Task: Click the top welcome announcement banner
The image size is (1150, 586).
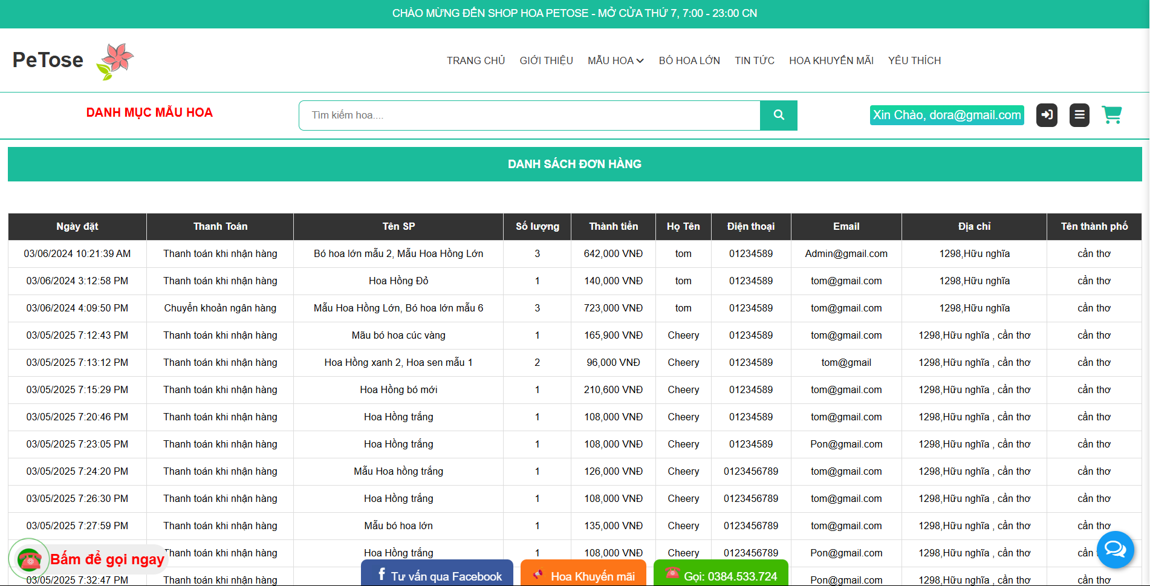Action: click(x=574, y=13)
